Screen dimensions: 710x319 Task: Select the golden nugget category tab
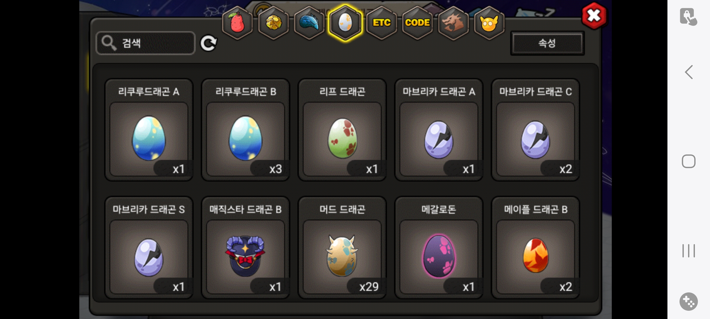pos(274,23)
